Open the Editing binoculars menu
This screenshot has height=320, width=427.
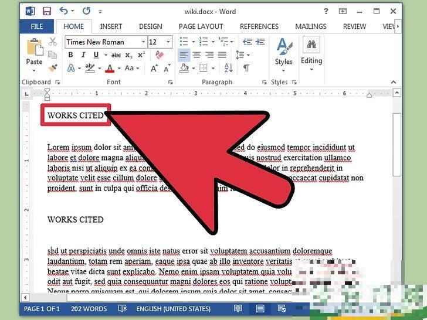[311, 54]
